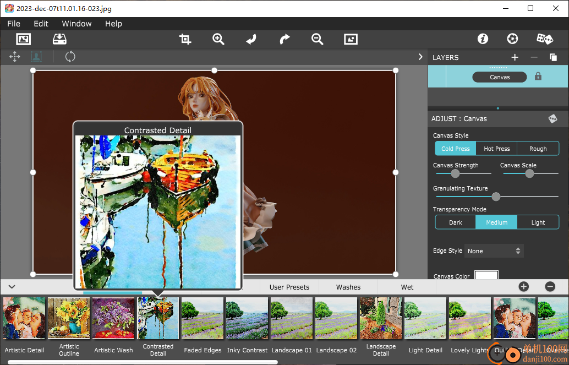
Task: Open the Help menu
Action: click(x=113, y=24)
